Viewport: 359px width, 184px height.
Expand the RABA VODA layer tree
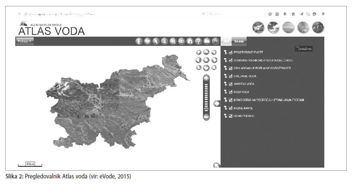pos(225,92)
